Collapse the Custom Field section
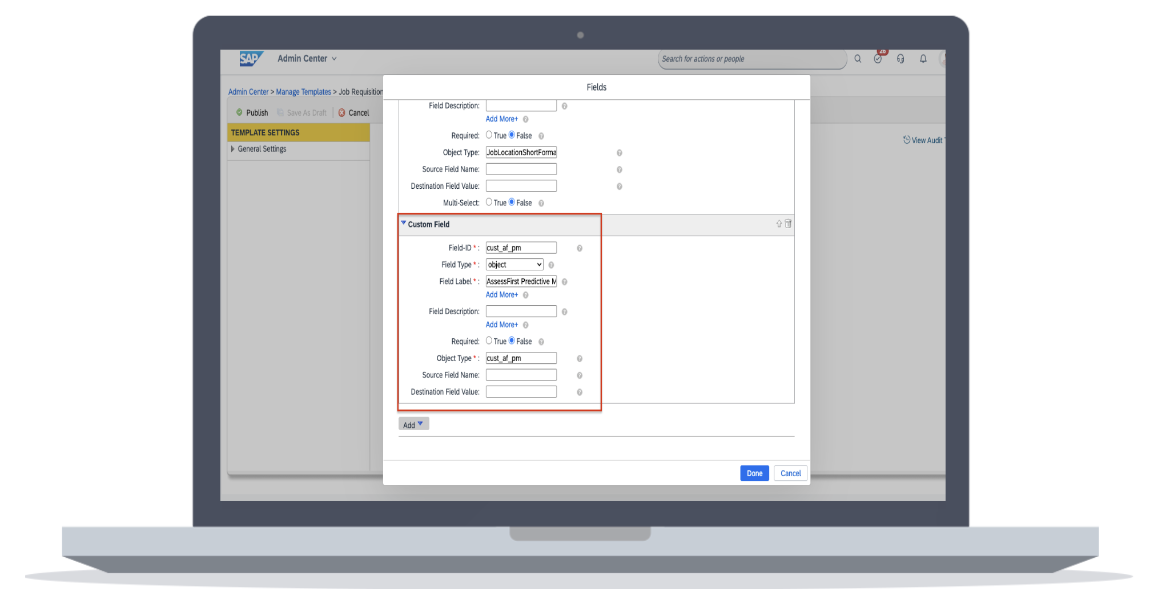The image size is (1150, 608). 404,224
